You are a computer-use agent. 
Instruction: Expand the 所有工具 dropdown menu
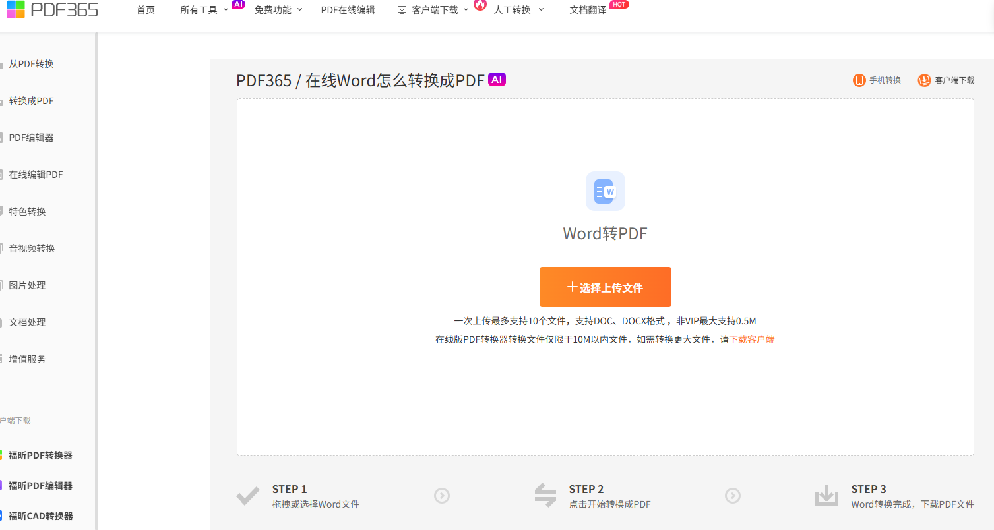point(204,10)
